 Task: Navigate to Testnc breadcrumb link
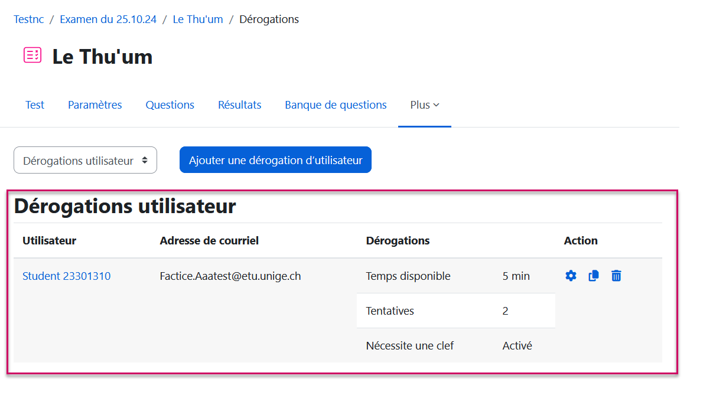coord(28,19)
